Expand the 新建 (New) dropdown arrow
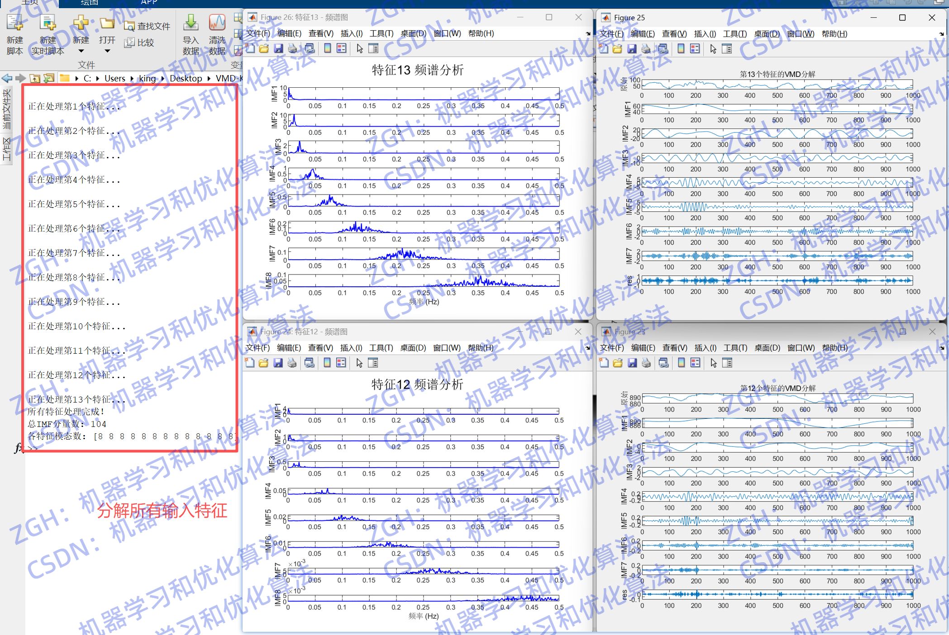 (x=81, y=51)
